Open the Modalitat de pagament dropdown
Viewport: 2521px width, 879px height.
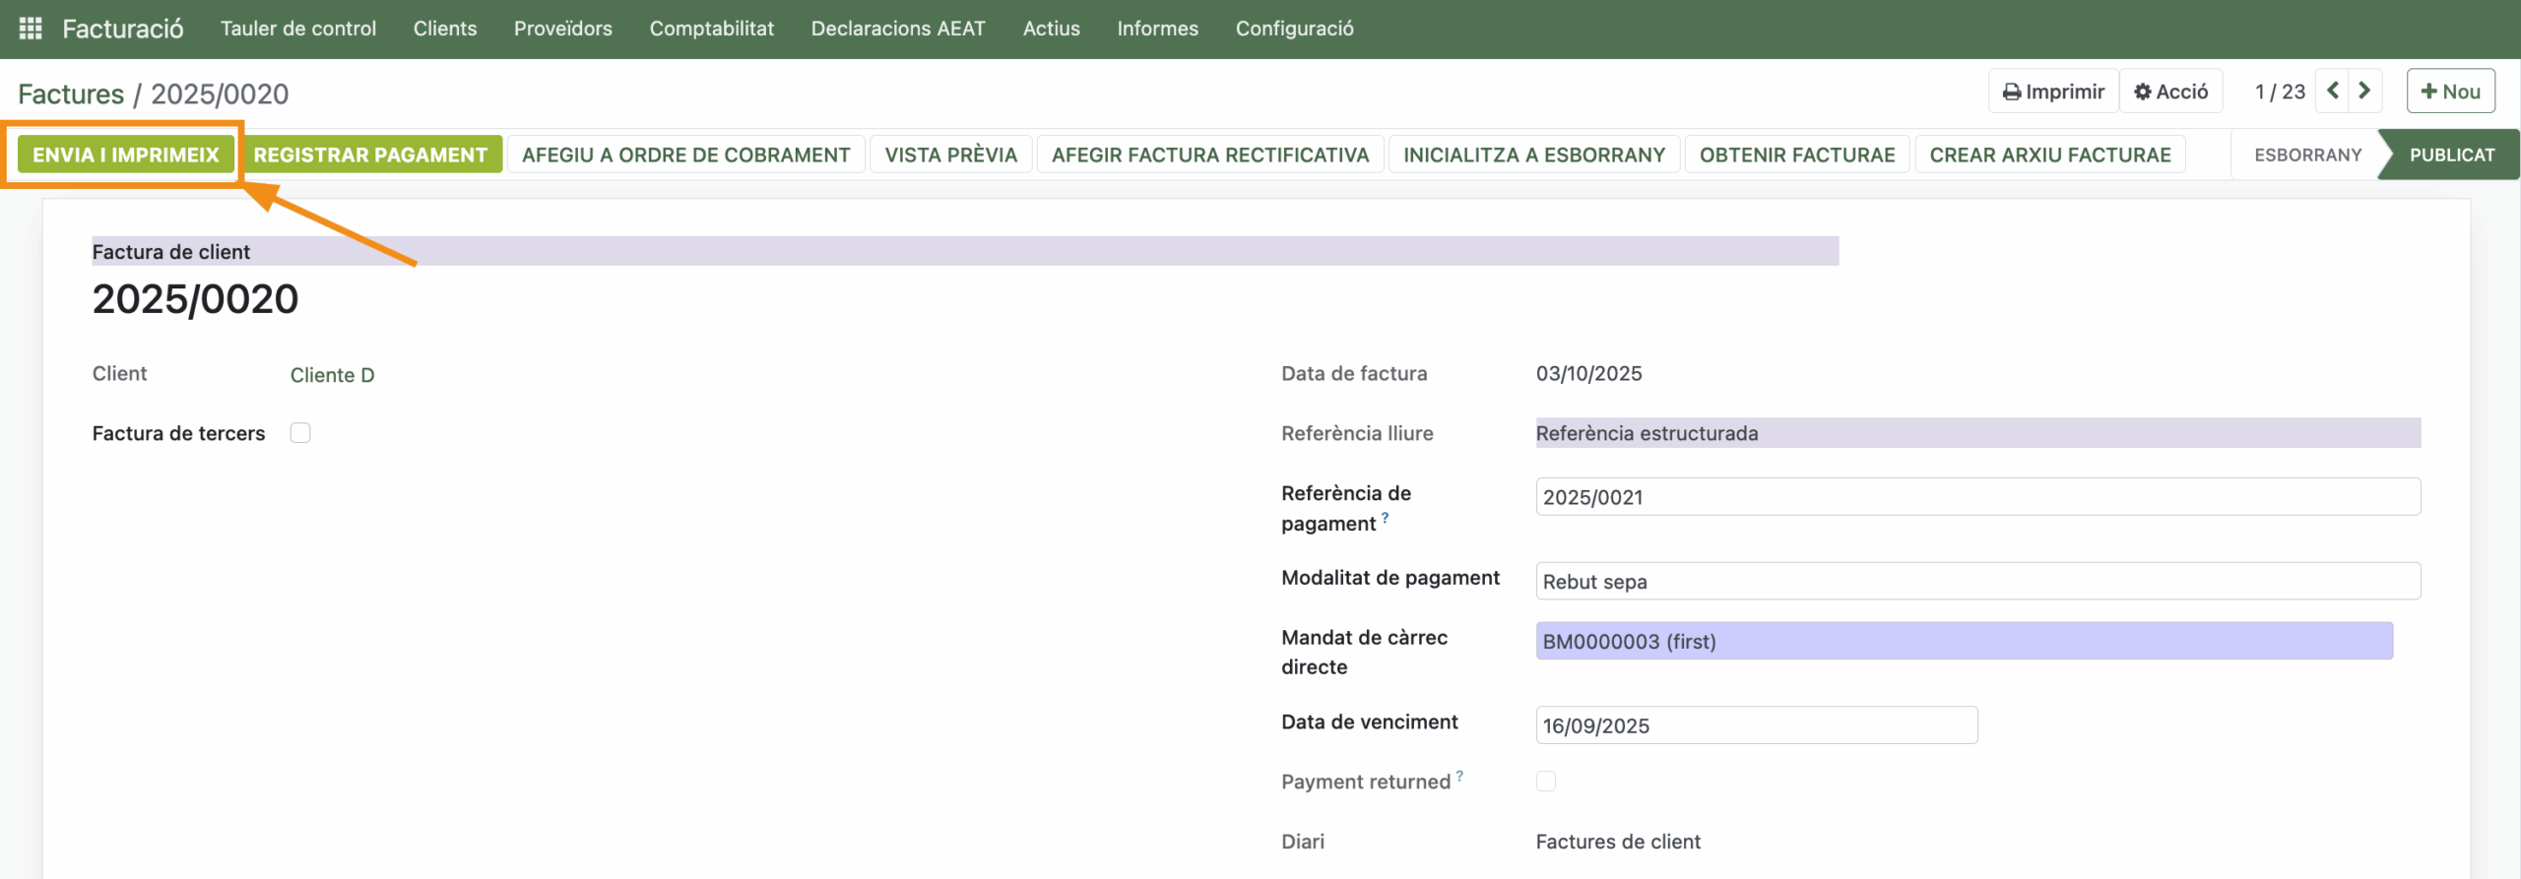[1976, 582]
